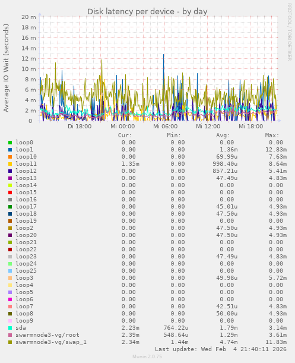Click the 'Mi 06:00' time axis label
295x363 pixels.
click(165, 127)
